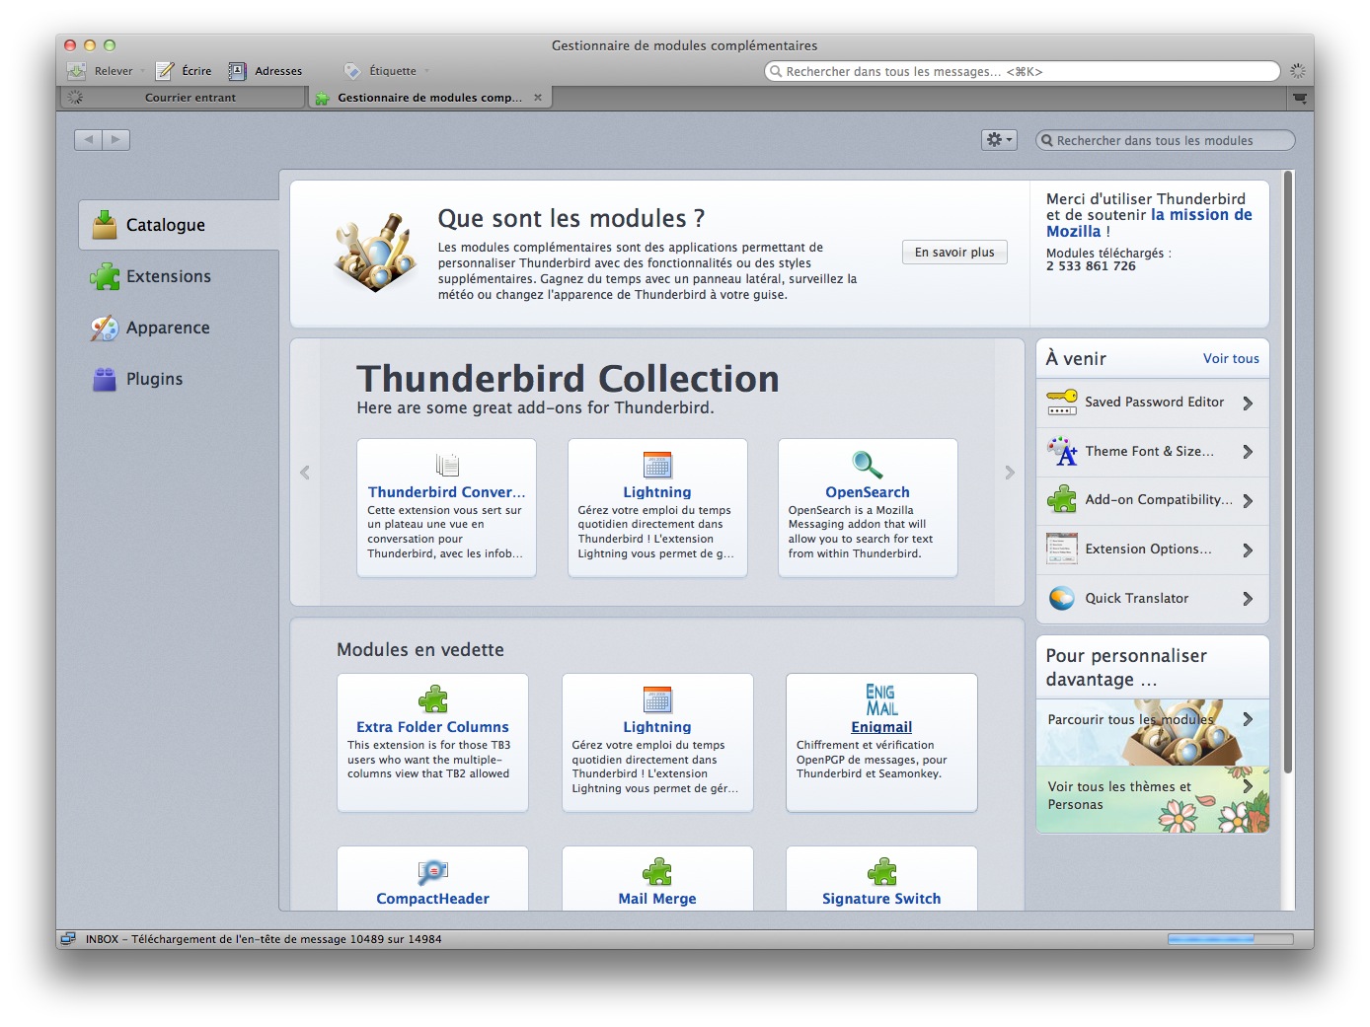The image size is (1370, 1027).
Task: Click the Extra Folder Columns puzzle icon
Action: (x=432, y=699)
